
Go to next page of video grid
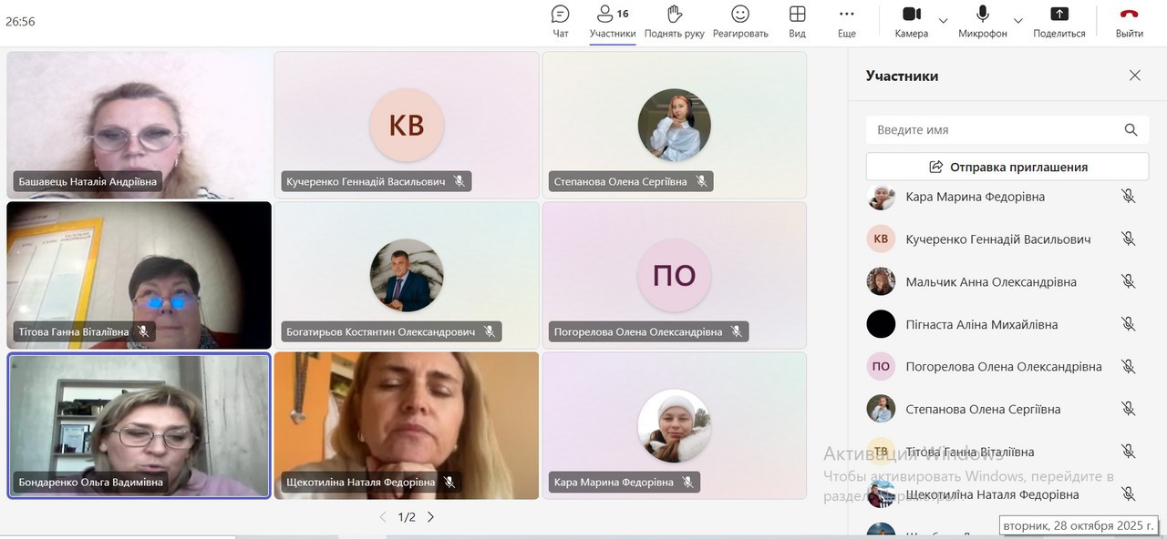(431, 517)
